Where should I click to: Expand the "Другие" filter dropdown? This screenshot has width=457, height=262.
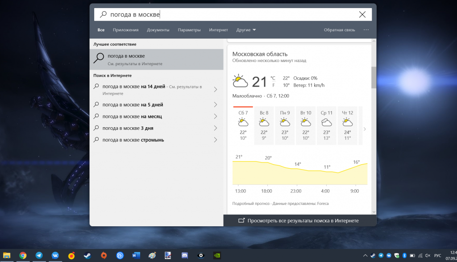point(246,30)
